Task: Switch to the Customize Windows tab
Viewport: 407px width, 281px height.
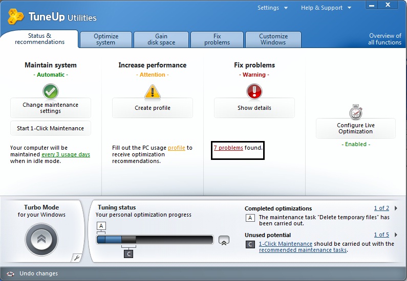Action: [273, 39]
